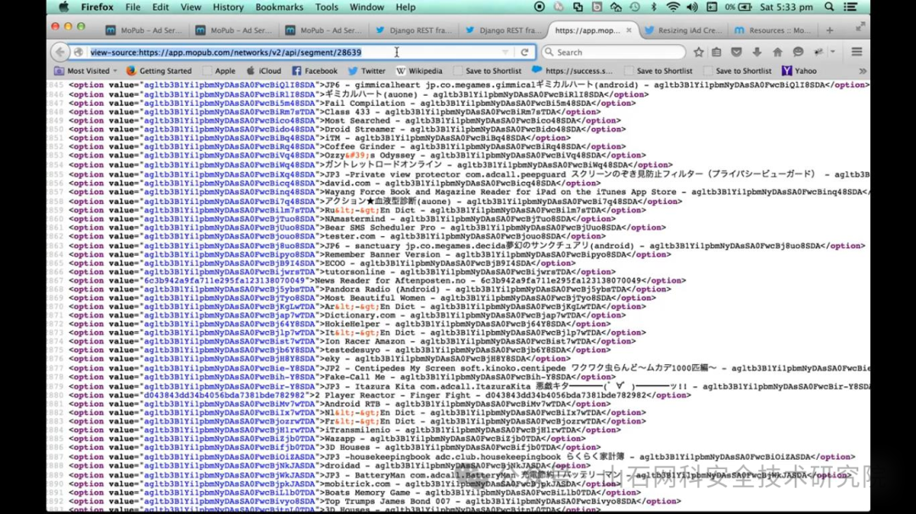Click 'News Reader for Aftenposten.no' text

390,280
